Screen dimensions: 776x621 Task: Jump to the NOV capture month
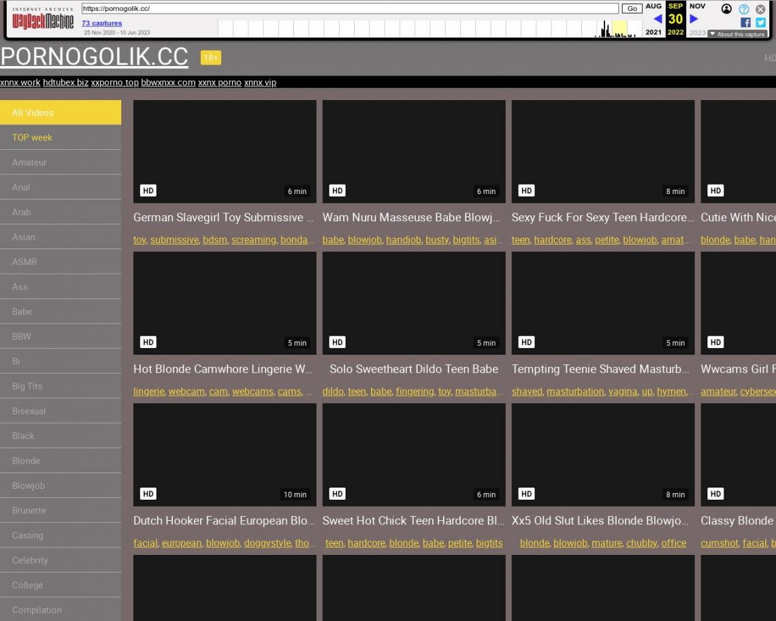point(697,6)
